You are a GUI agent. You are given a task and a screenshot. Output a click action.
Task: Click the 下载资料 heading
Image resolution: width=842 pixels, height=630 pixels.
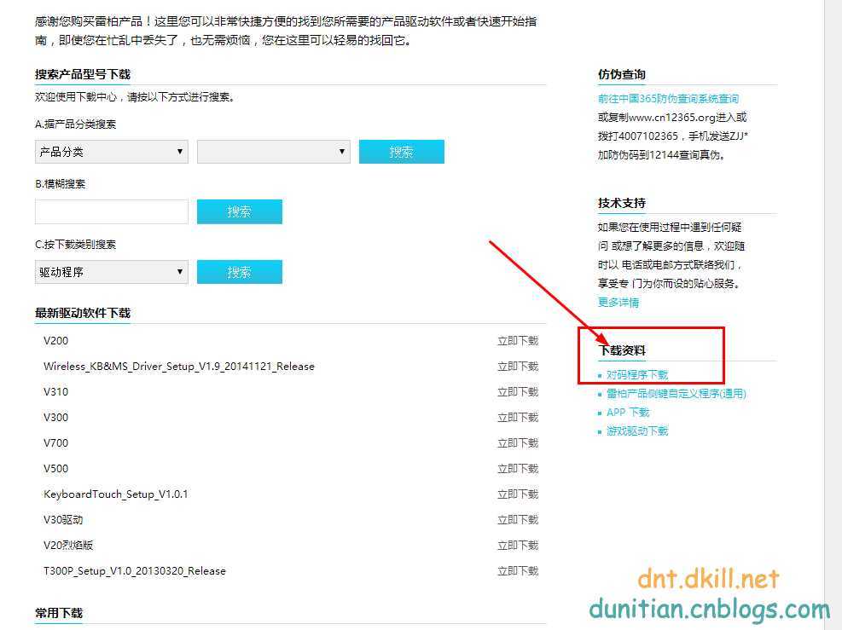pyautogui.click(x=621, y=351)
